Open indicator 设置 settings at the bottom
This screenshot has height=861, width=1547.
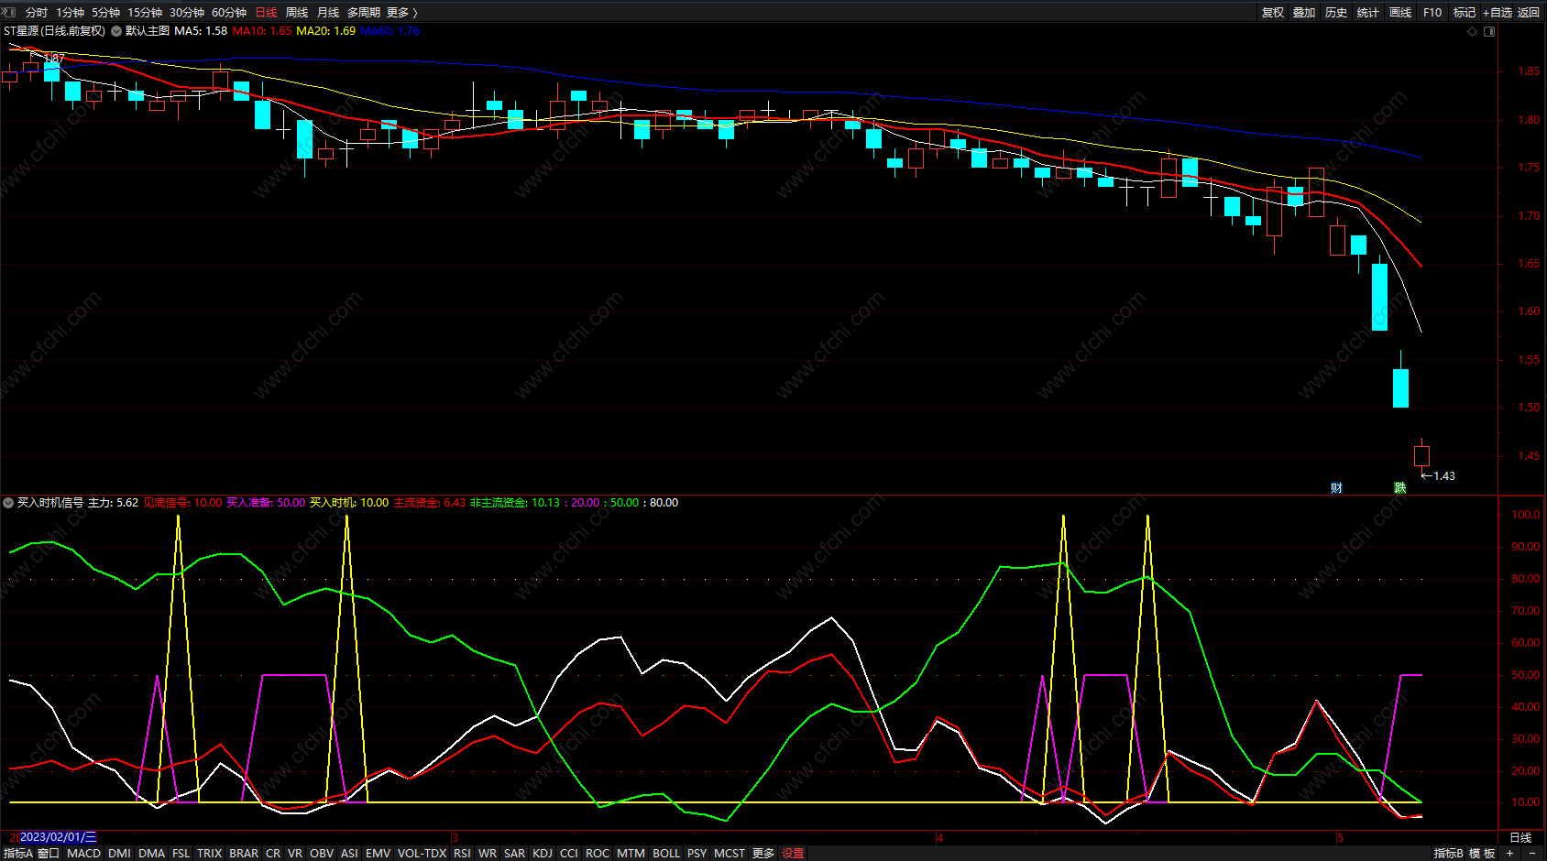tap(793, 853)
